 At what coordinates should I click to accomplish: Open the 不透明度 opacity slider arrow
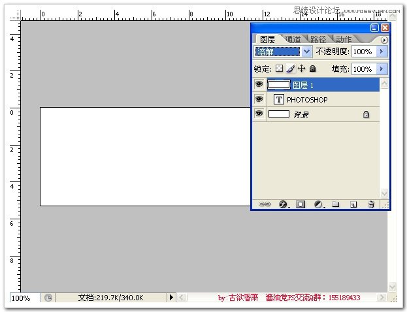point(382,52)
